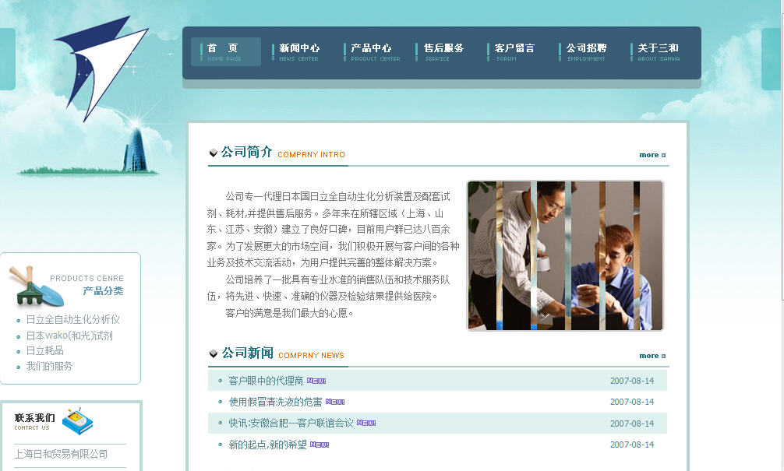784x471 pixels.
Task: Open 日立全自动生化分析仪 product category
Action: pos(72,319)
